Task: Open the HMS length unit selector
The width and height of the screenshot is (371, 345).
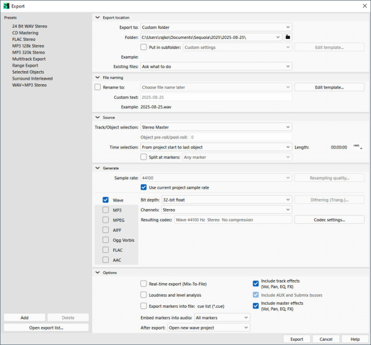Action: click(357, 147)
